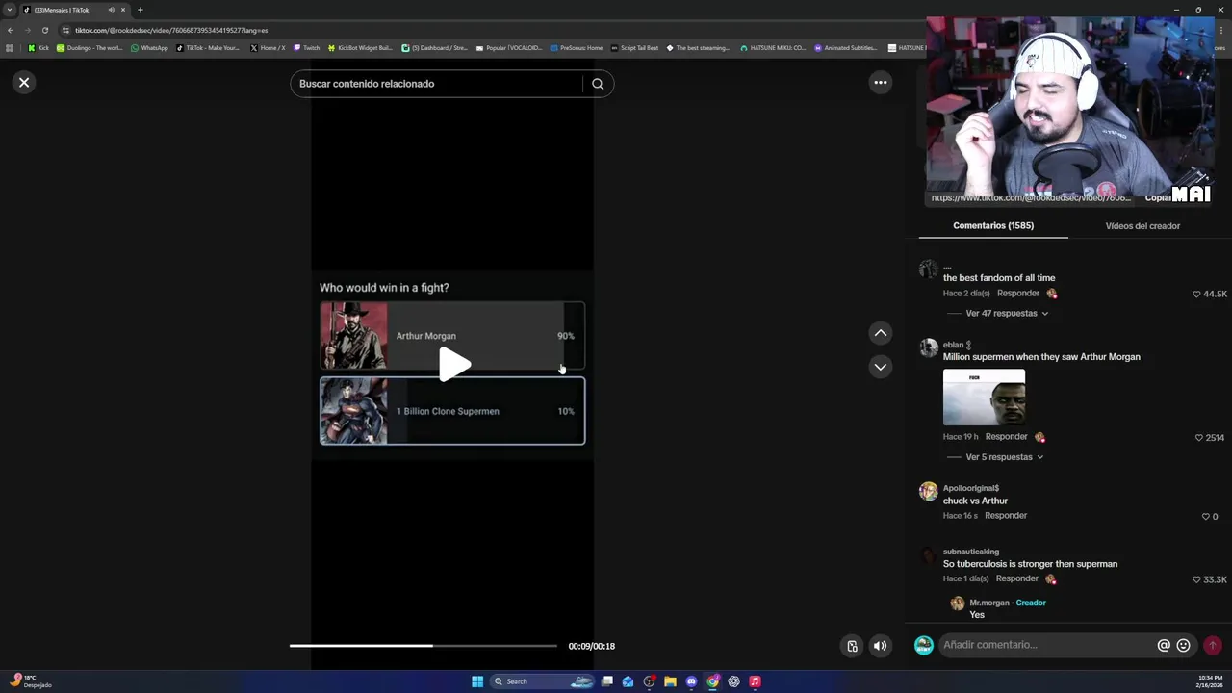Image resolution: width=1232 pixels, height=693 pixels.
Task: Switch to Comentarios (1585) tab
Action: pyautogui.click(x=993, y=225)
